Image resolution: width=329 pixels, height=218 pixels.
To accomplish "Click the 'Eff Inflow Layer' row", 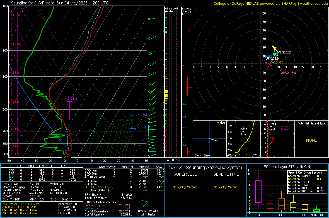I will [124, 177].
